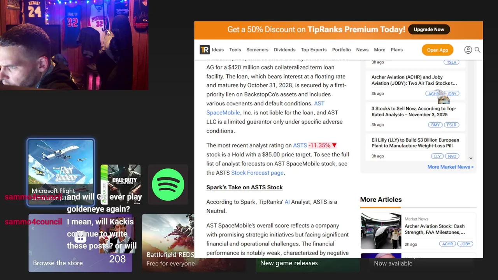Follow the AST SpaceMobile link in article

click(265, 108)
